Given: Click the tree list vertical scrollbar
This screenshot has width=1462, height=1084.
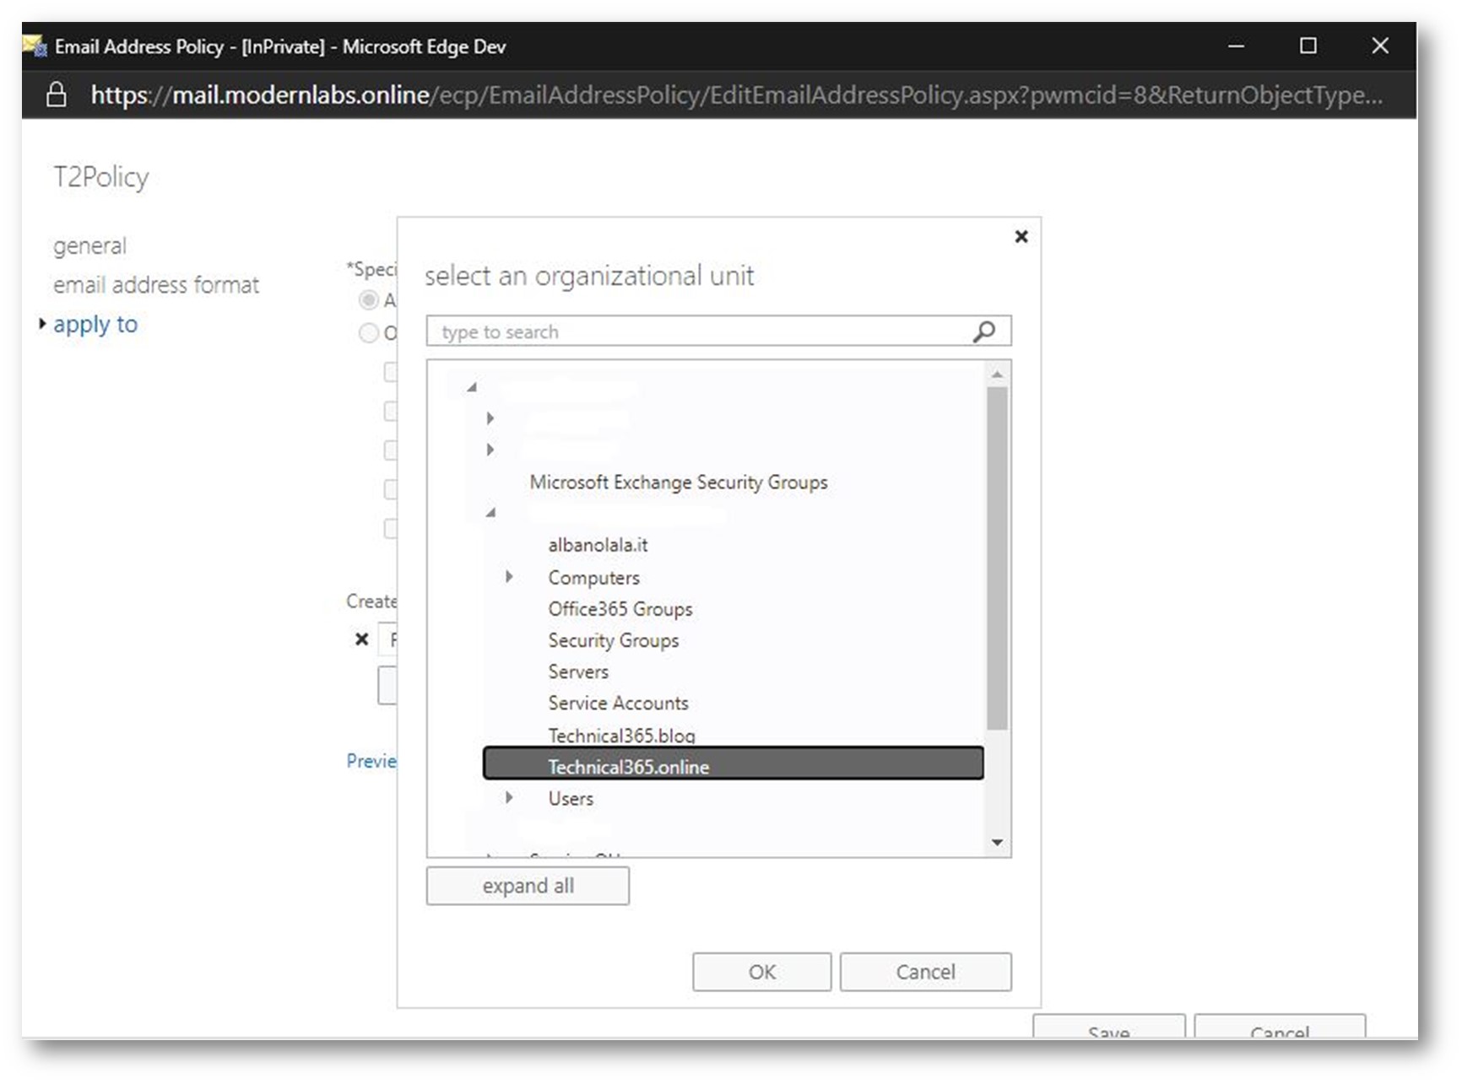Looking at the screenshot, I should [997, 557].
